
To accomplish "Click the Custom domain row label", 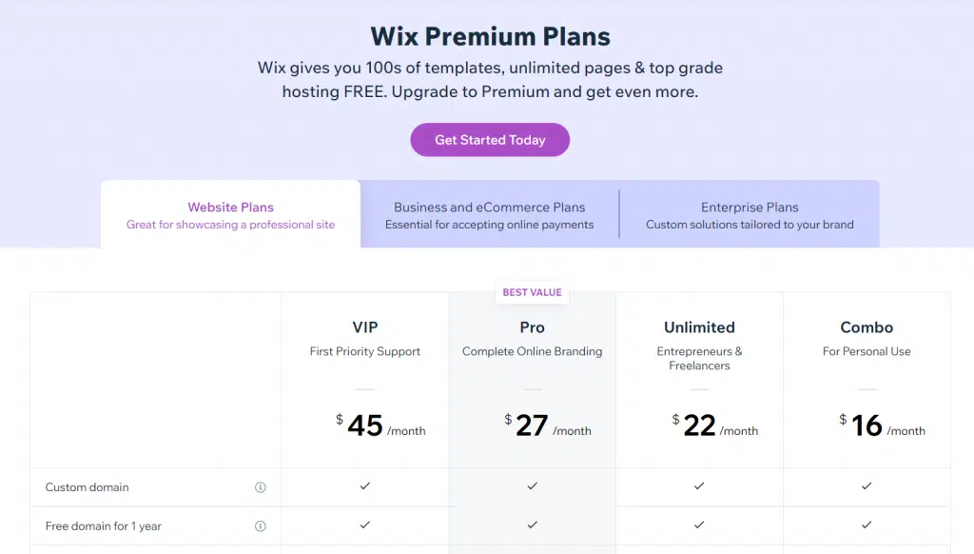I will coord(87,487).
